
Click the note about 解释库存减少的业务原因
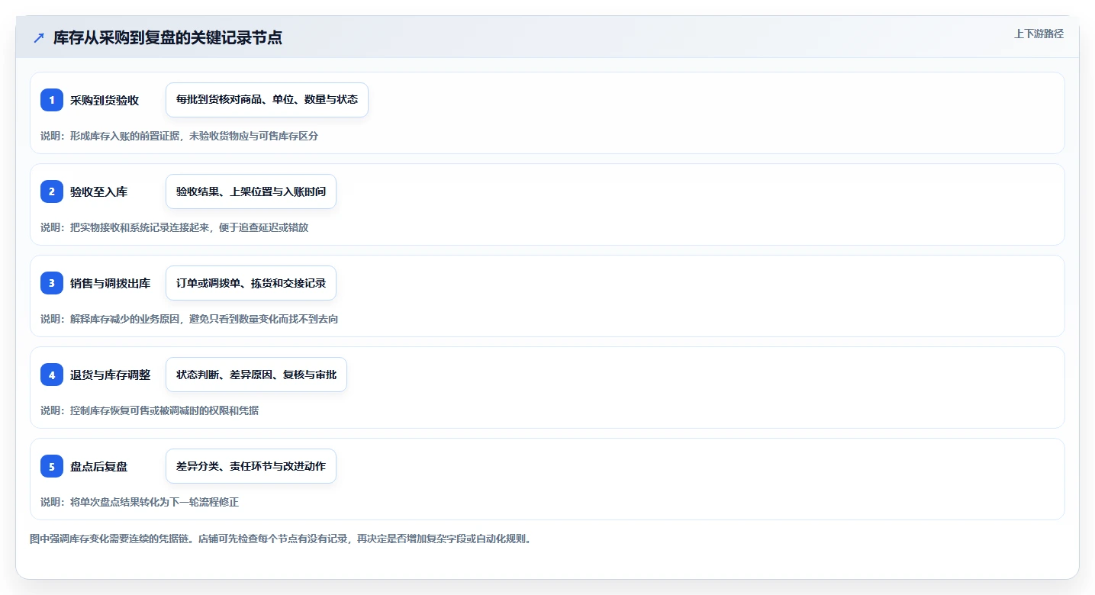click(x=189, y=319)
